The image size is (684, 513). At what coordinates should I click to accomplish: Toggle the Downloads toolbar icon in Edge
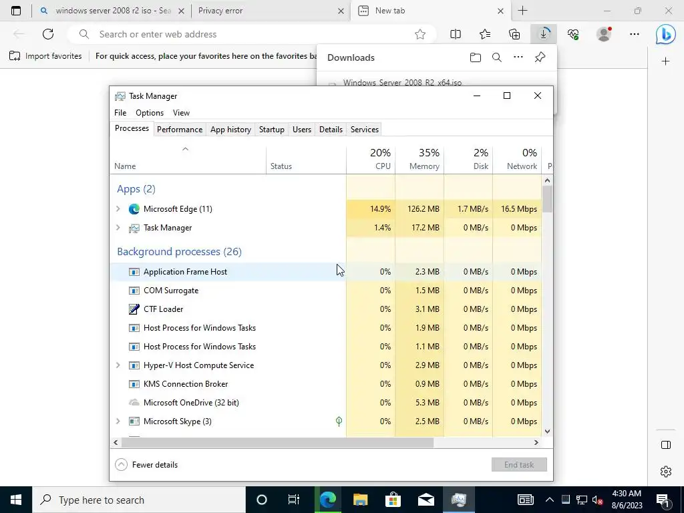click(544, 34)
